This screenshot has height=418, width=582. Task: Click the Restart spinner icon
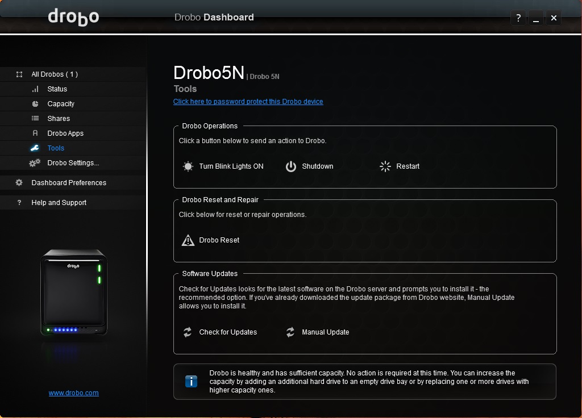click(x=385, y=166)
